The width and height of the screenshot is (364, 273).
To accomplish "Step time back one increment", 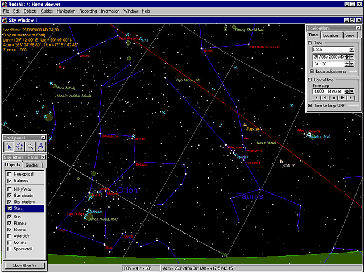I will pyautogui.click(x=325, y=97).
